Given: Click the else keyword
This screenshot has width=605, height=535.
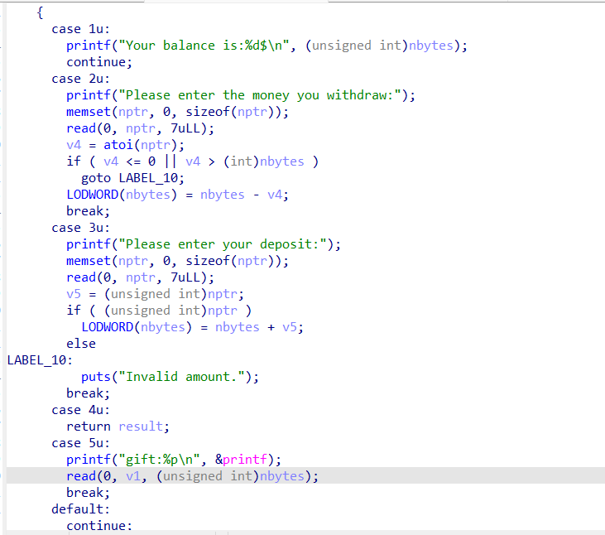Looking at the screenshot, I should [x=81, y=344].
